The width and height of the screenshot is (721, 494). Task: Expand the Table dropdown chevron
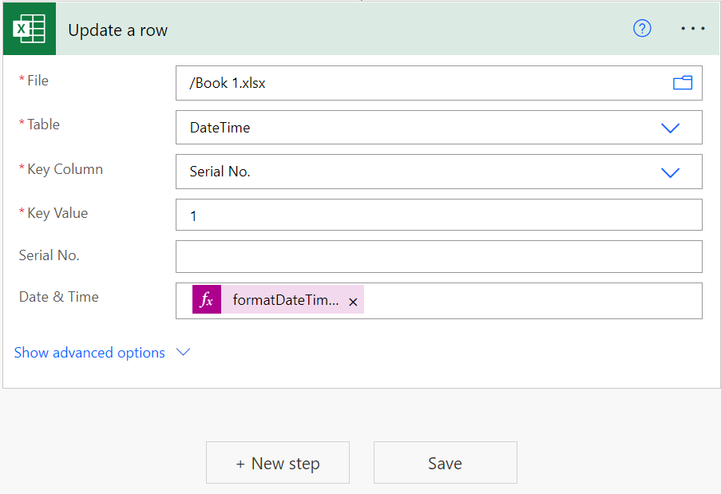point(670,128)
